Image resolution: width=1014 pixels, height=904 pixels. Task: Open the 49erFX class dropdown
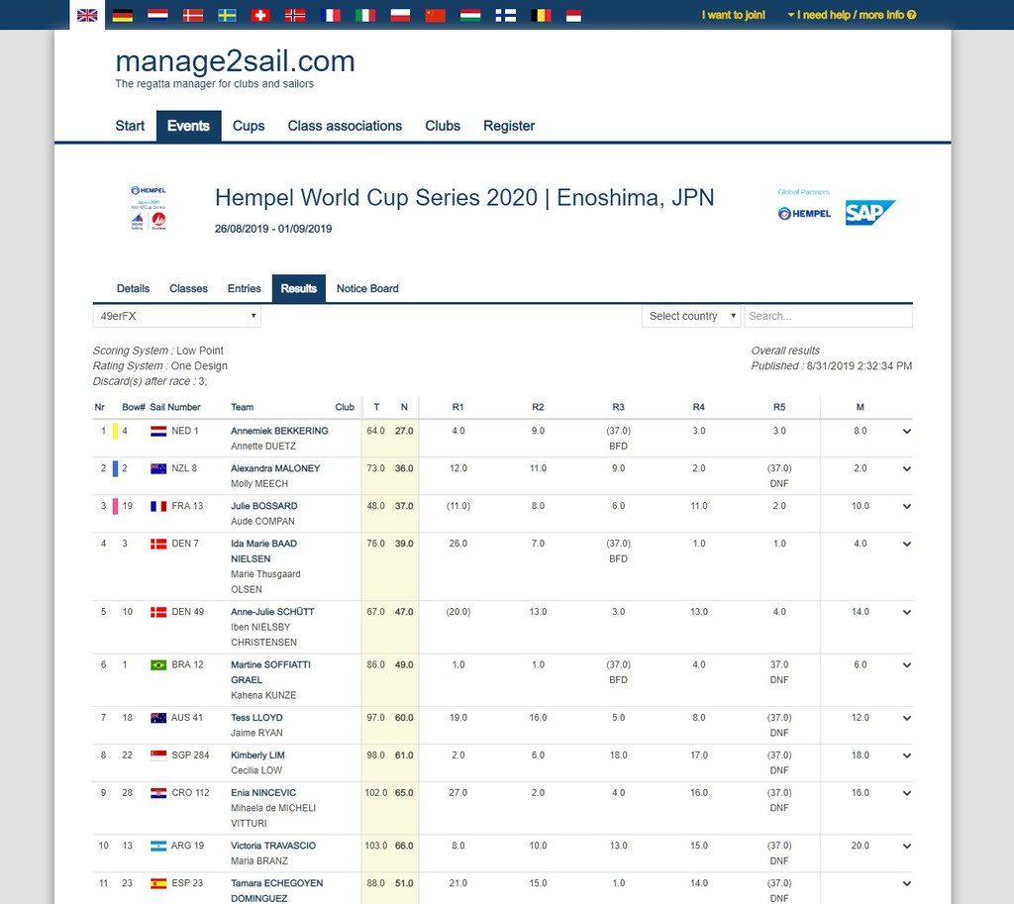(x=176, y=316)
